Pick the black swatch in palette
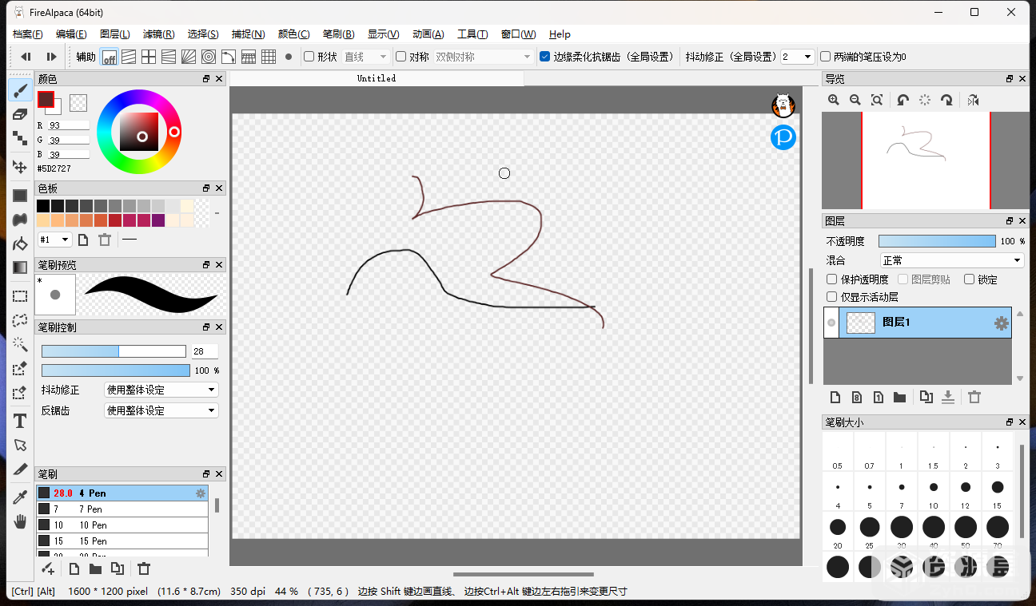Image resolution: width=1036 pixels, height=606 pixels. (x=44, y=206)
